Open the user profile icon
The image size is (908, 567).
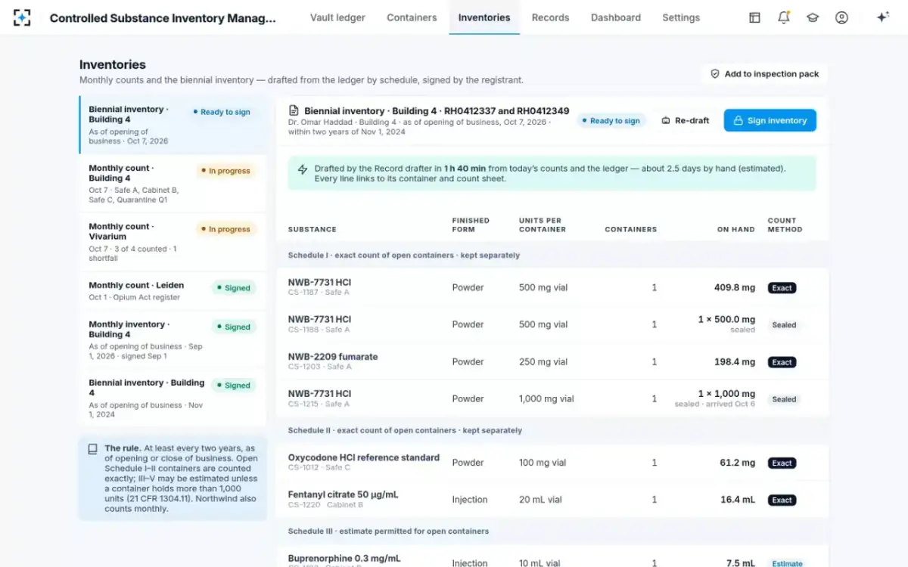tap(841, 17)
